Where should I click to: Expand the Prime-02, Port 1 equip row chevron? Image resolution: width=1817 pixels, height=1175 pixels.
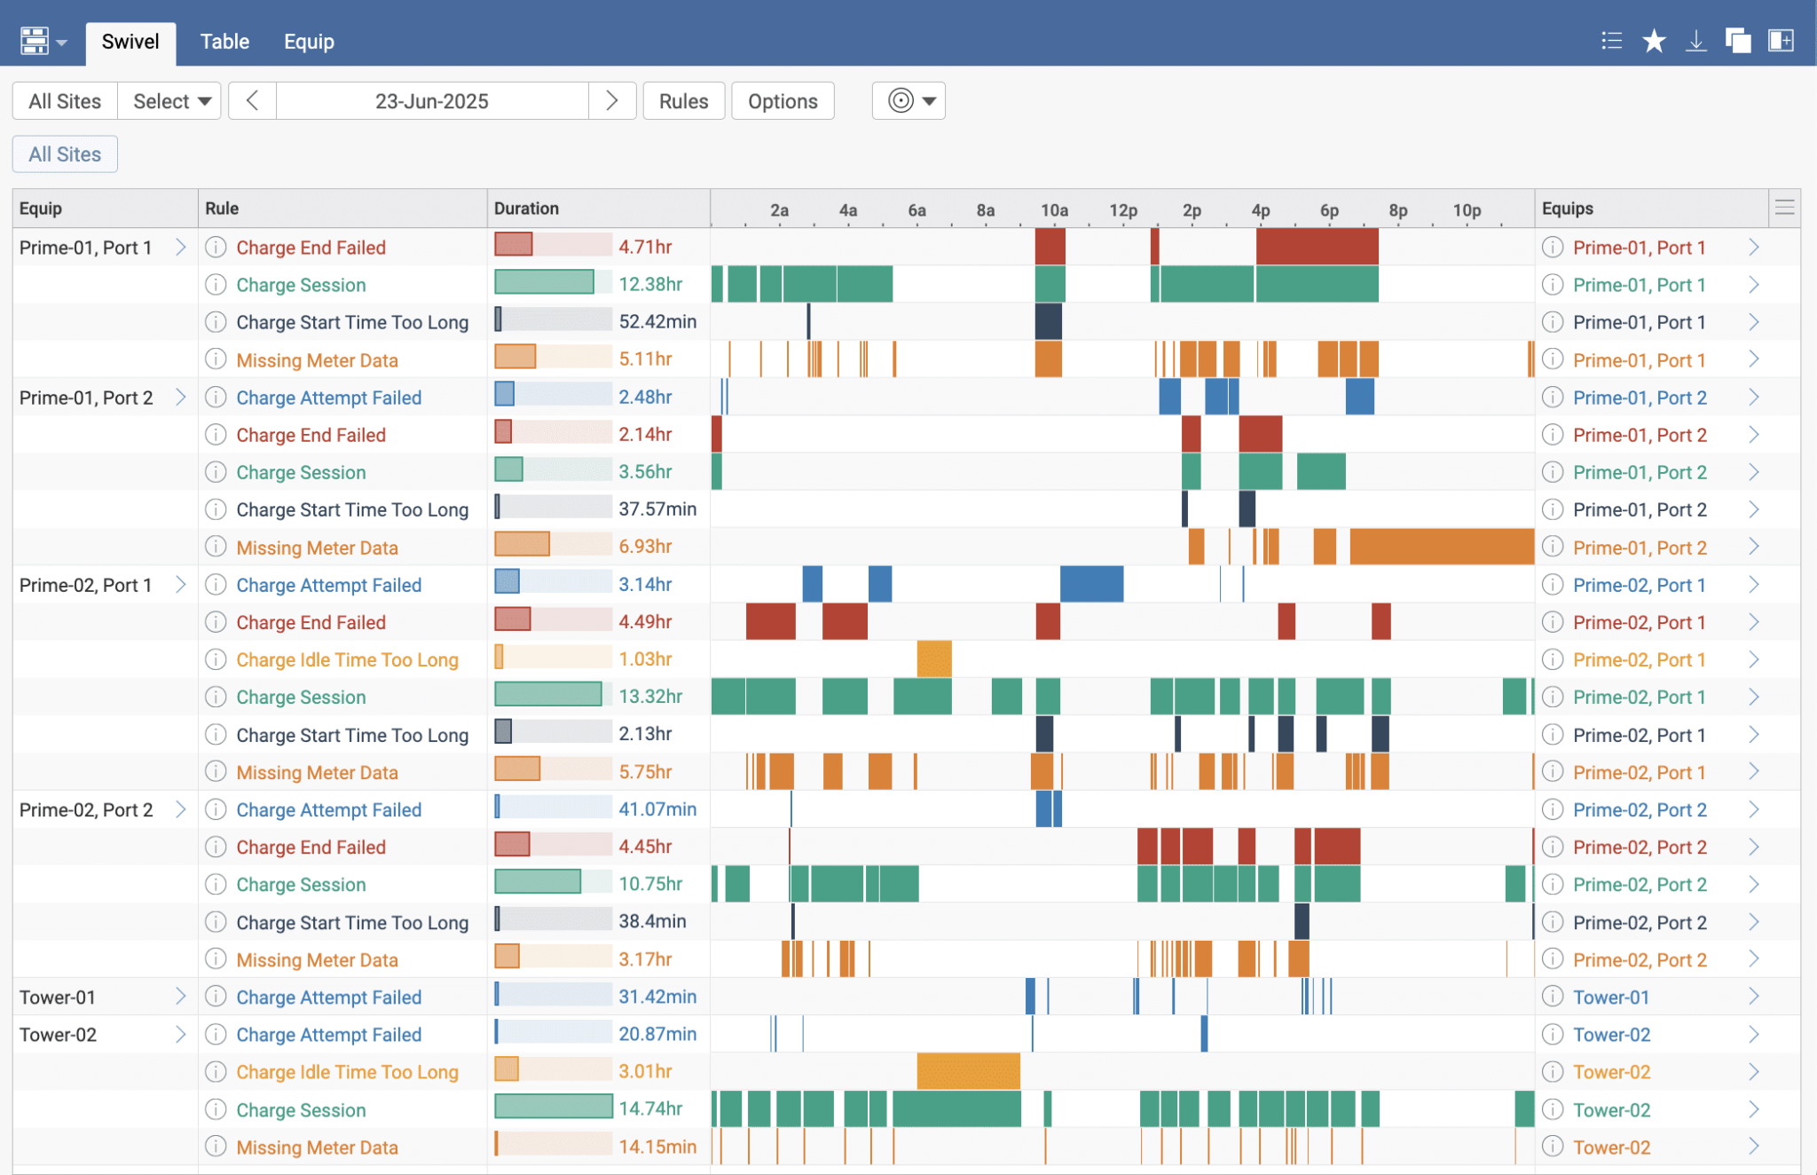[x=181, y=585]
